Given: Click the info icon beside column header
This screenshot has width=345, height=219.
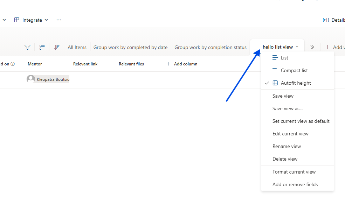Looking at the screenshot, I should [x=13, y=64].
